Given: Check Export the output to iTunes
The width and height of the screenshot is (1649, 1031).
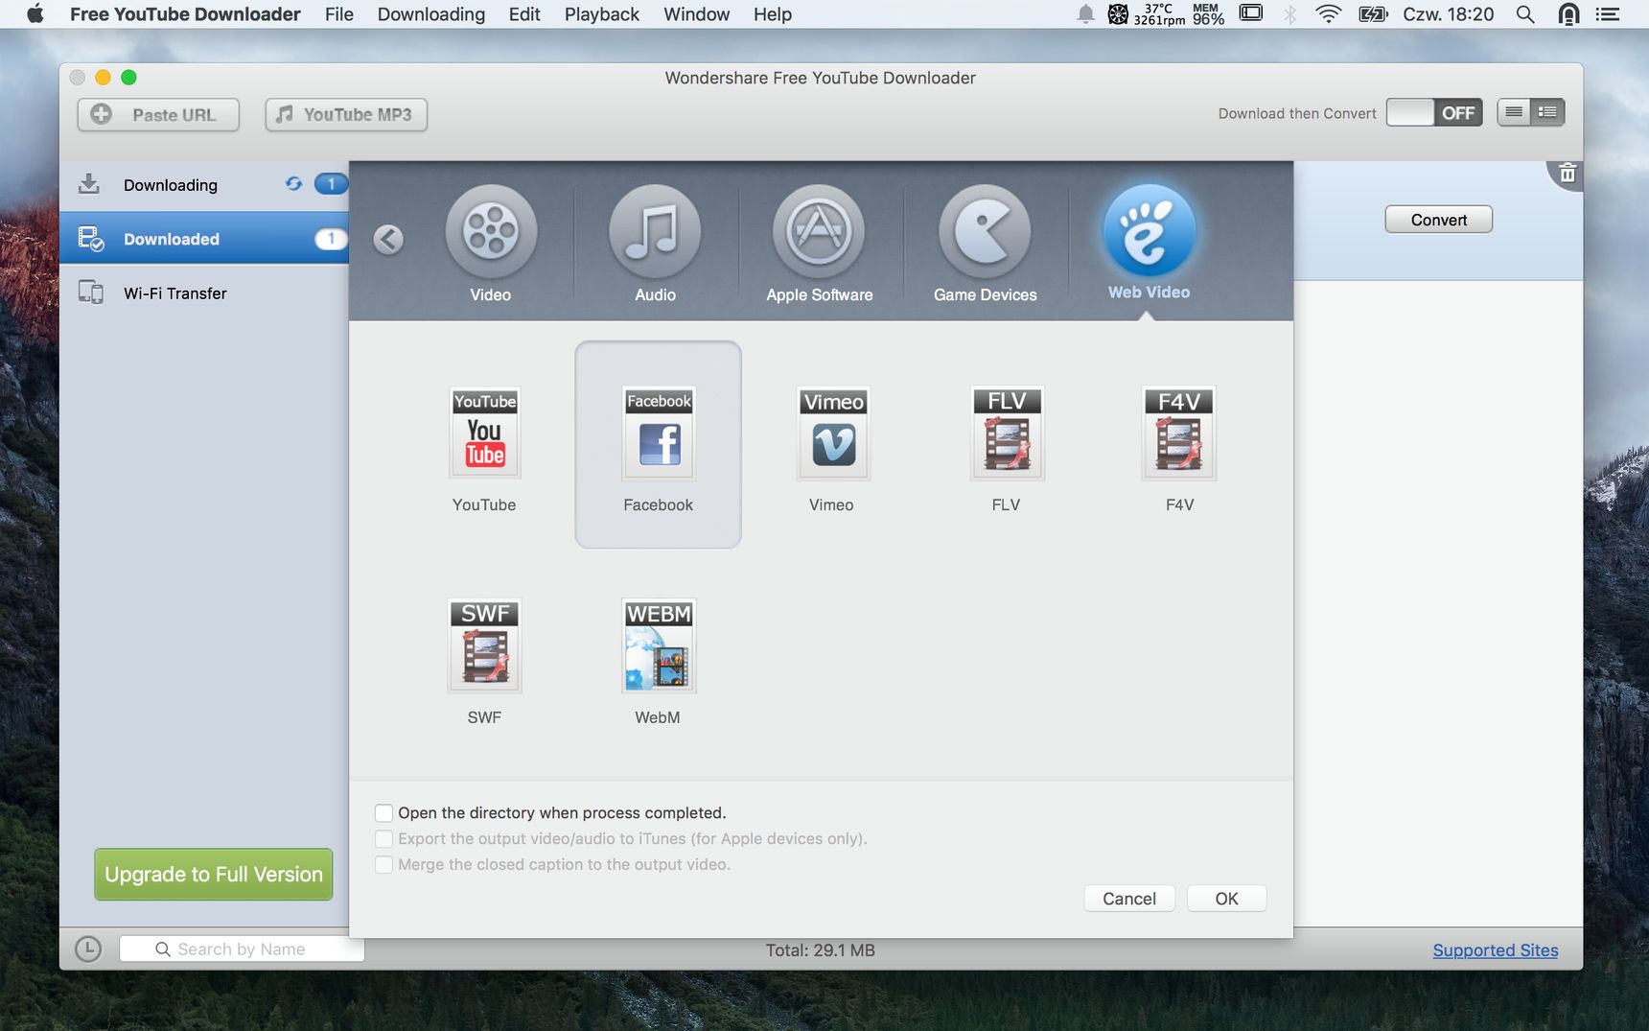Looking at the screenshot, I should [x=383, y=839].
